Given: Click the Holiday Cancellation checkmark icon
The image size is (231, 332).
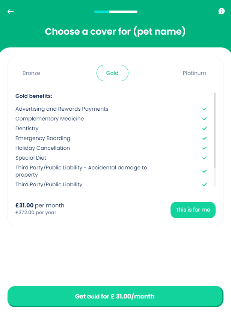Looking at the screenshot, I should click(205, 148).
